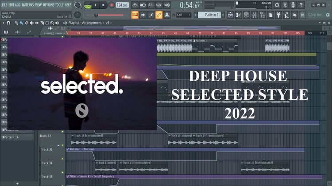Select the Playback speaker tool

point(57,23)
